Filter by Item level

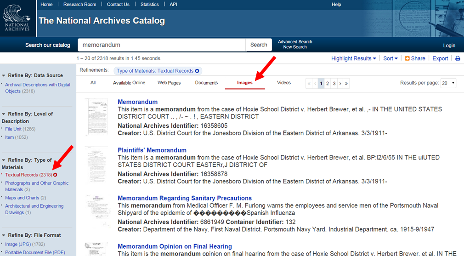click(x=10, y=137)
